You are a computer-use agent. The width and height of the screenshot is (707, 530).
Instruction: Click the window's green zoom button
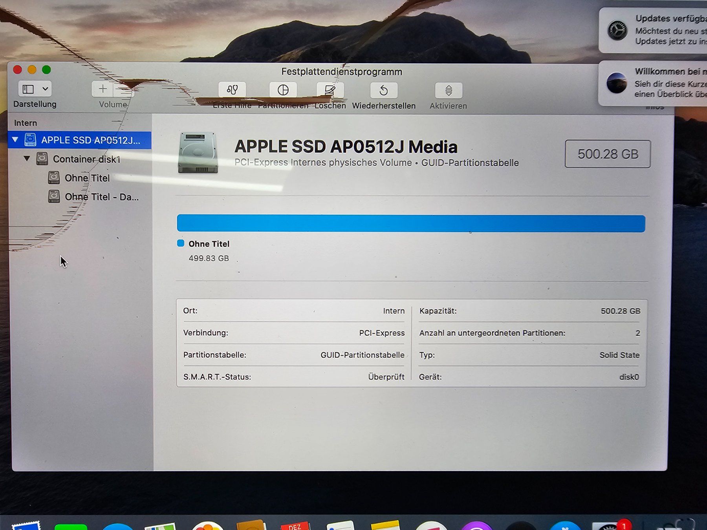[46, 69]
